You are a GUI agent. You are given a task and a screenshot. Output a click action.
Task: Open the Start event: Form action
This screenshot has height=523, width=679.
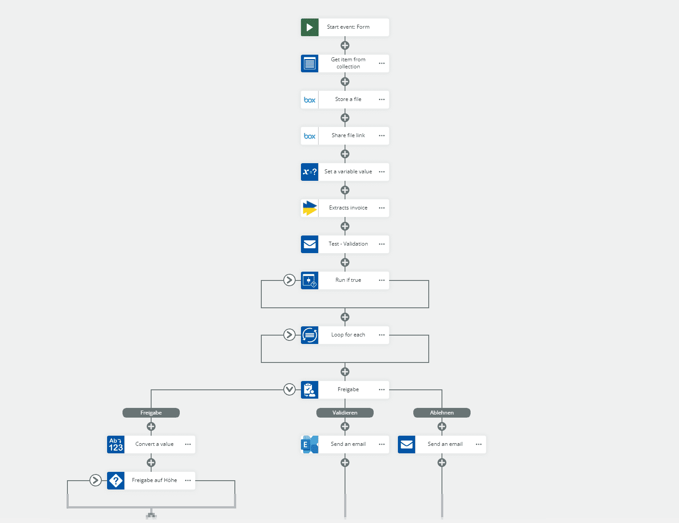point(345,27)
